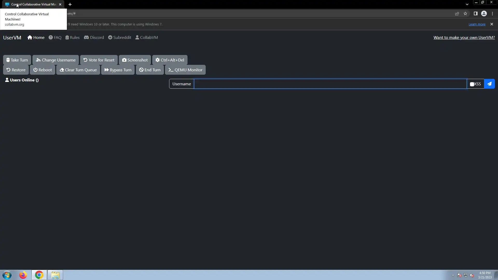Open the QEMU Monitor terminal
Image resolution: width=498 pixels, height=280 pixels.
(x=185, y=70)
